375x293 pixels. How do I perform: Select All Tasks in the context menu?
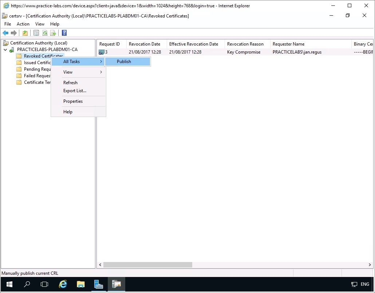[x=78, y=62]
